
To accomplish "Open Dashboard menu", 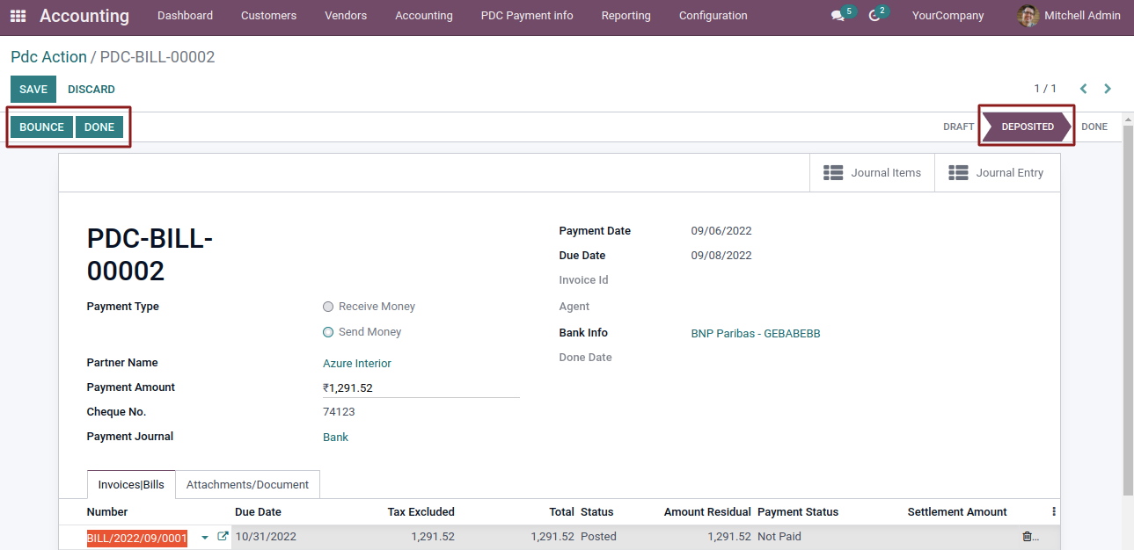I will pyautogui.click(x=185, y=16).
